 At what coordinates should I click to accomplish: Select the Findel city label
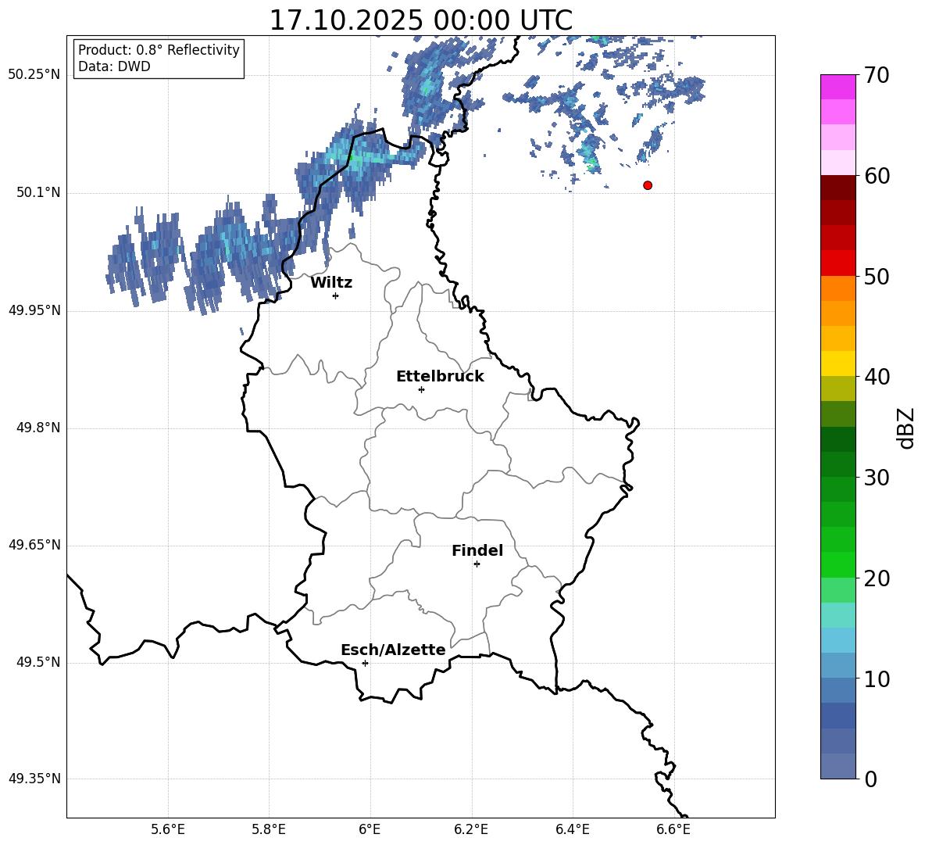(x=477, y=550)
